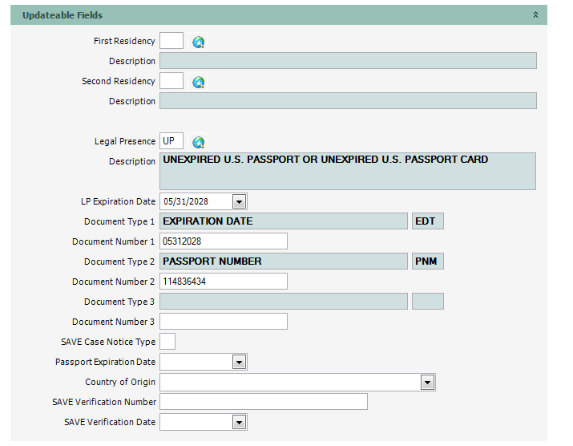
Task: Click the SAVE Case Notice Type box
Action: click(x=167, y=342)
